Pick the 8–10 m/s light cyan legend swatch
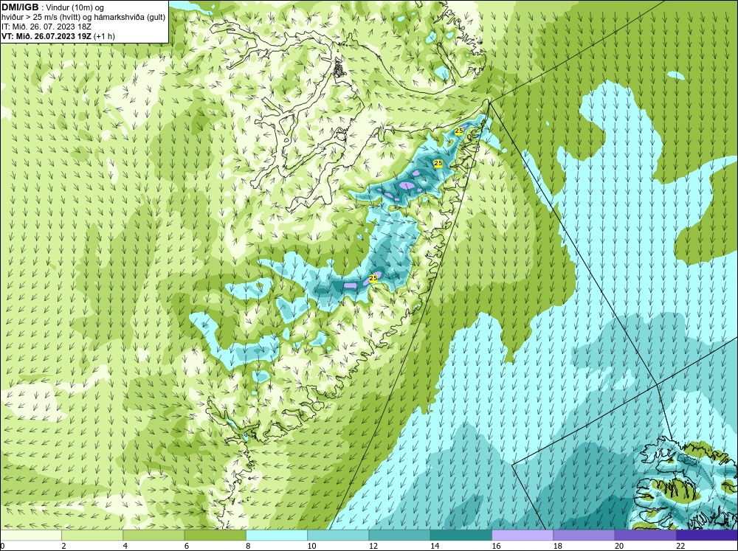The image size is (738, 551). coord(277,536)
